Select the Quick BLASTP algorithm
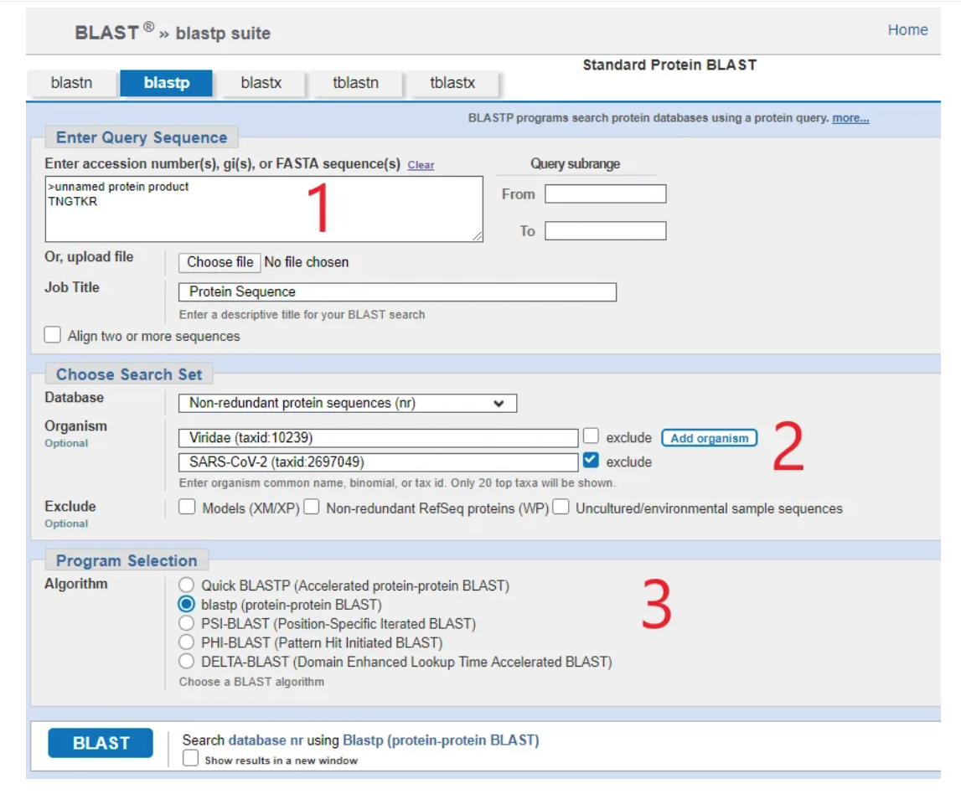This screenshot has height=794, width=961. pos(187,585)
